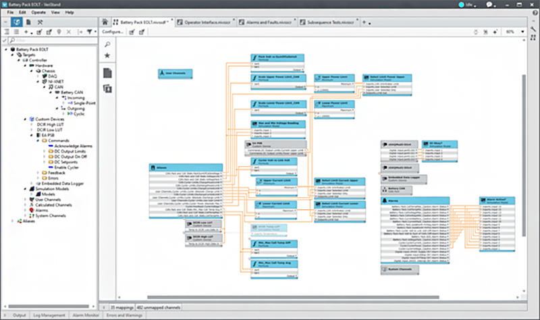Click collapse all tree items icon
Screen dimensions: 540x320
pyautogui.click(x=16, y=32)
